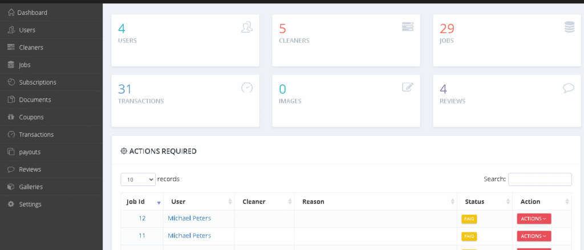The width and height of the screenshot is (584, 250).
Task: Click the Images edit pencil card icon
Action: pos(408,87)
